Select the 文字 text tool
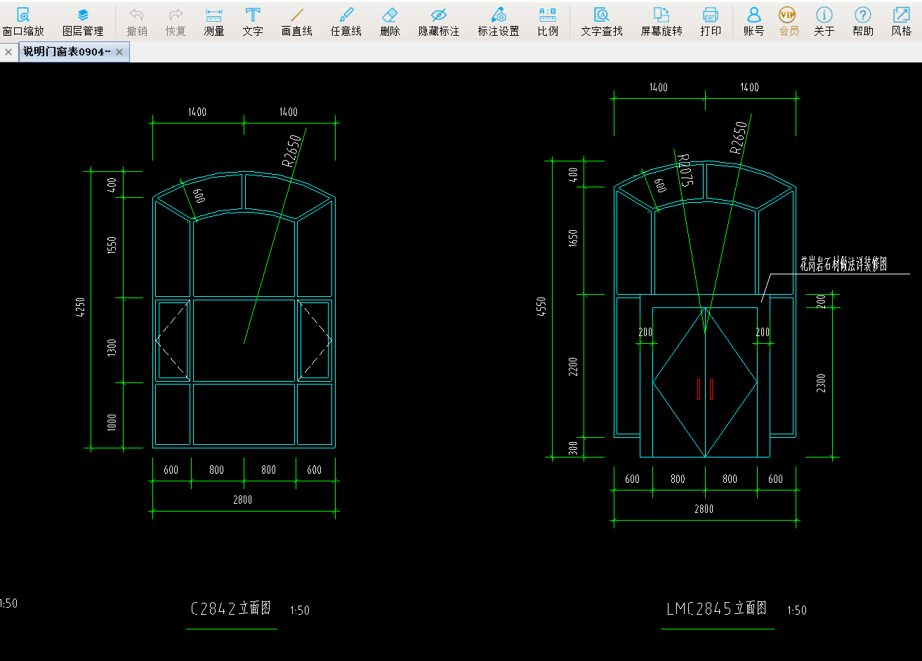922x661 pixels. click(x=253, y=22)
